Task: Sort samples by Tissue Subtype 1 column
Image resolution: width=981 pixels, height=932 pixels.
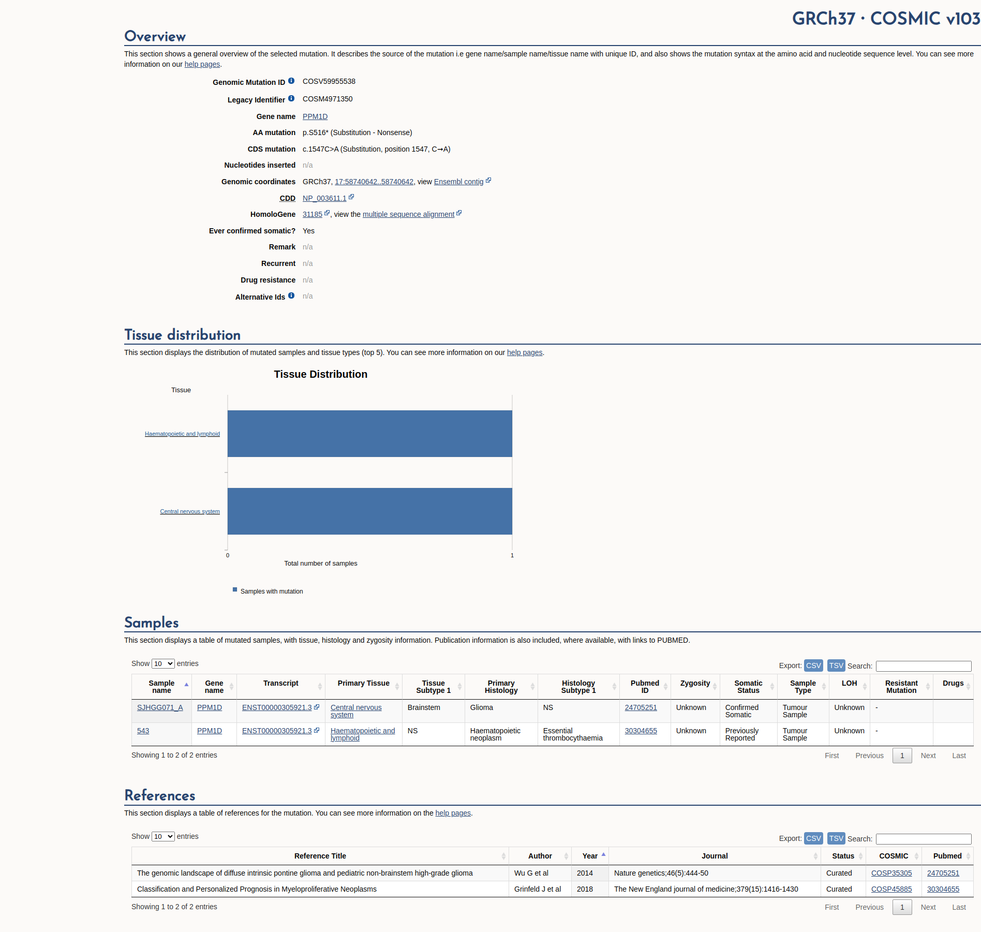Action: click(x=434, y=687)
